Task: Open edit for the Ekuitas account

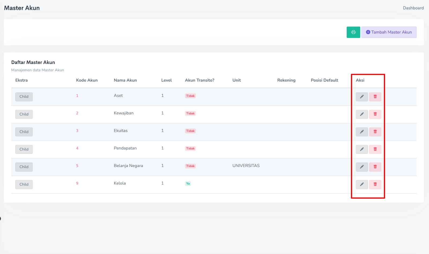Action: [362, 132]
